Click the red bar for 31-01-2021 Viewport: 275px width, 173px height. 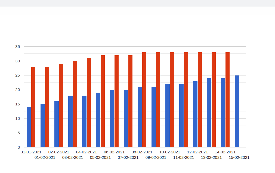click(33, 107)
